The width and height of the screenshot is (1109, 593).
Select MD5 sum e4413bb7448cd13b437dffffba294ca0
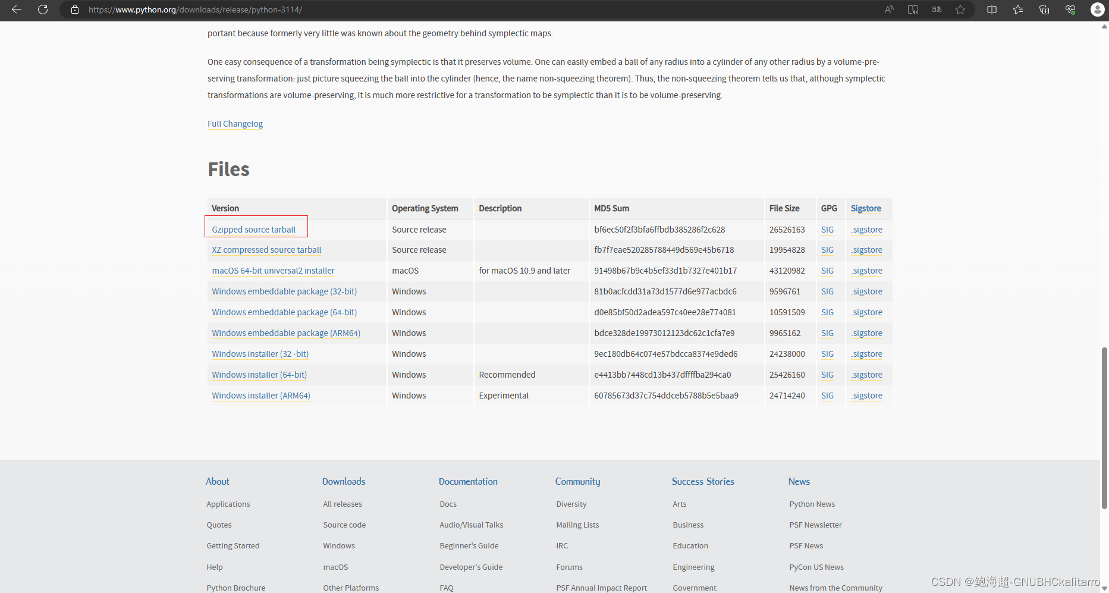click(x=662, y=375)
